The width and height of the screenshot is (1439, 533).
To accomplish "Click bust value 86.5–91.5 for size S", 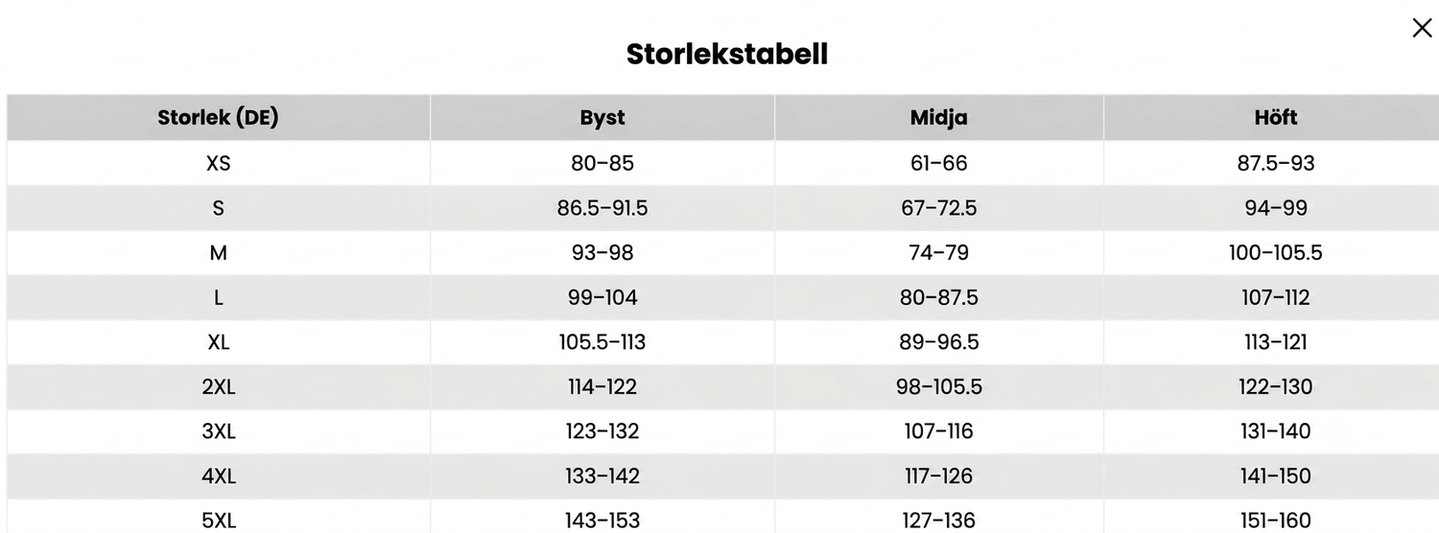I will (x=602, y=208).
